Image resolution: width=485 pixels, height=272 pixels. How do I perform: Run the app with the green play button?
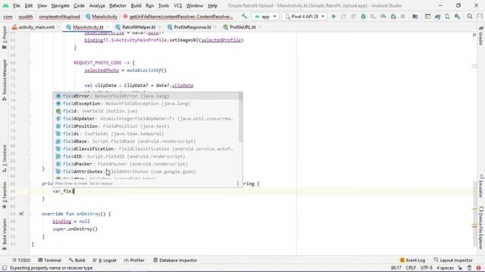(333, 17)
